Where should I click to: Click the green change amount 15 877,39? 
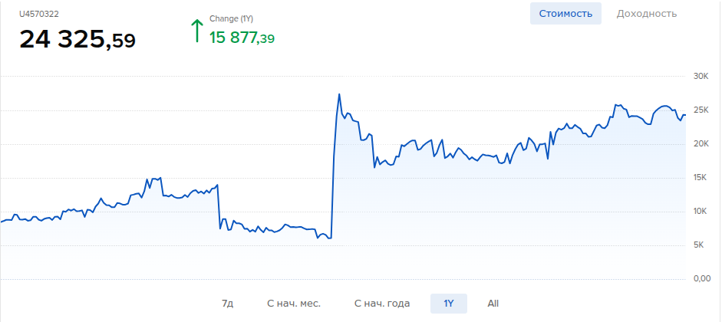[242, 38]
